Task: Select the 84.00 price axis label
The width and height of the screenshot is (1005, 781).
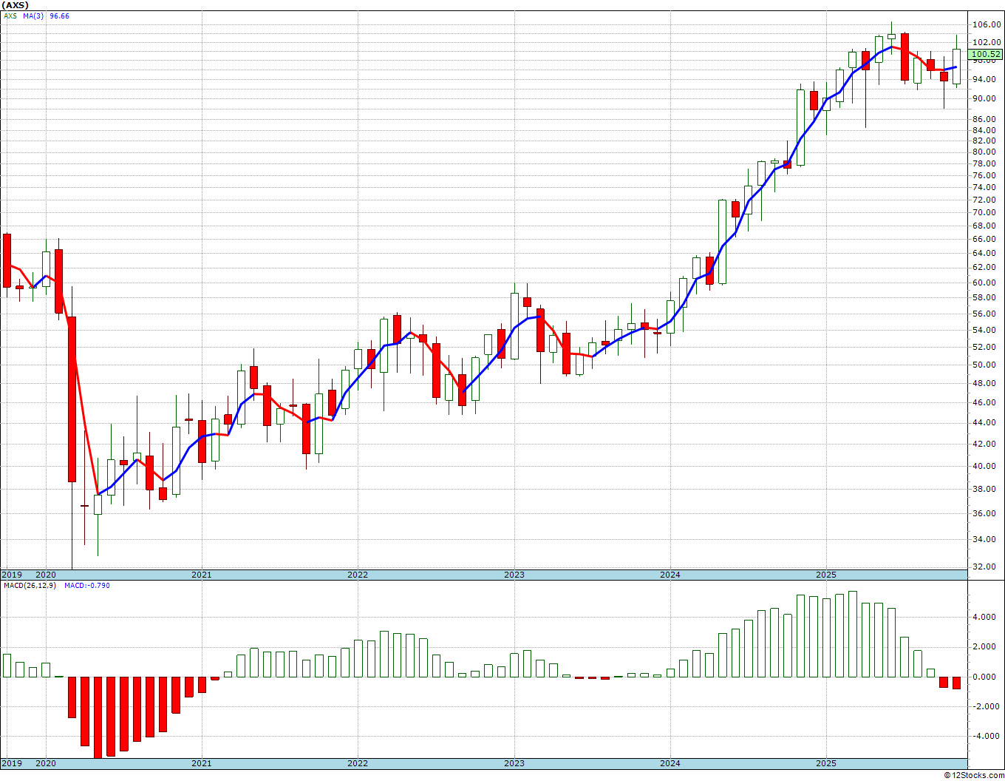Action: [987, 130]
